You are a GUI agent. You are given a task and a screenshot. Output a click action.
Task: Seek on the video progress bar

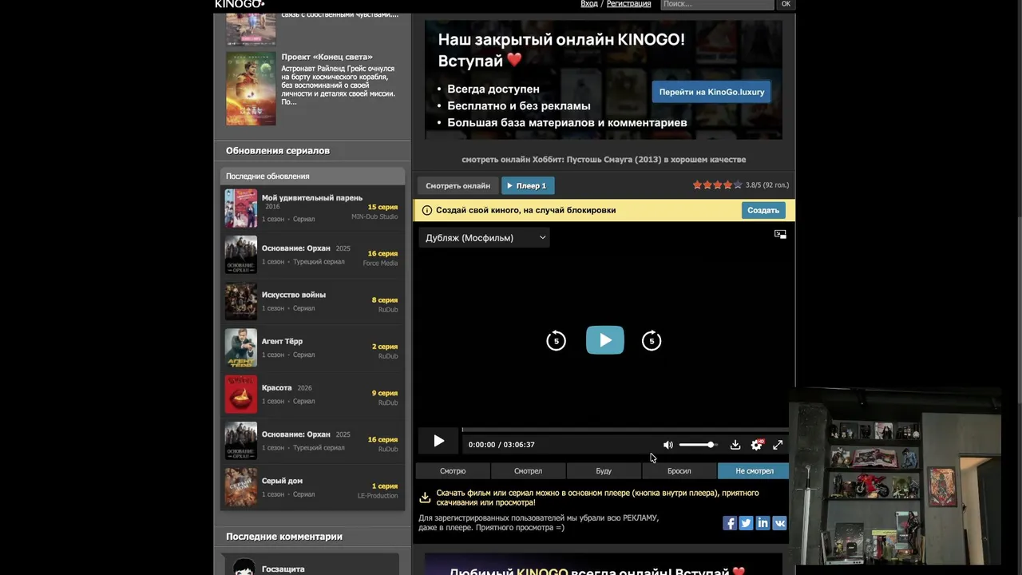(x=624, y=430)
